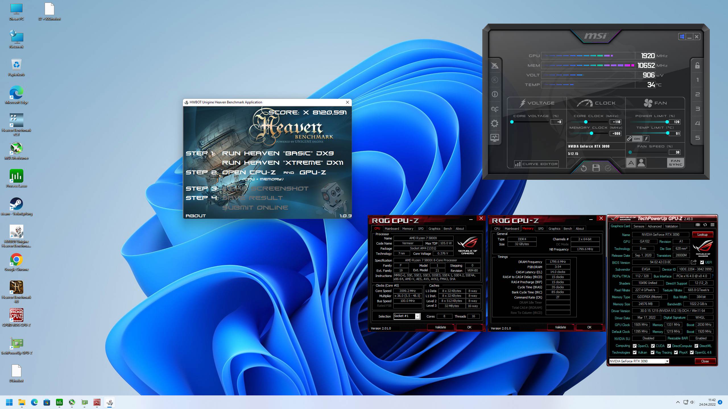Click the GPU-Z screenshot camera icon

pyautogui.click(x=698, y=225)
